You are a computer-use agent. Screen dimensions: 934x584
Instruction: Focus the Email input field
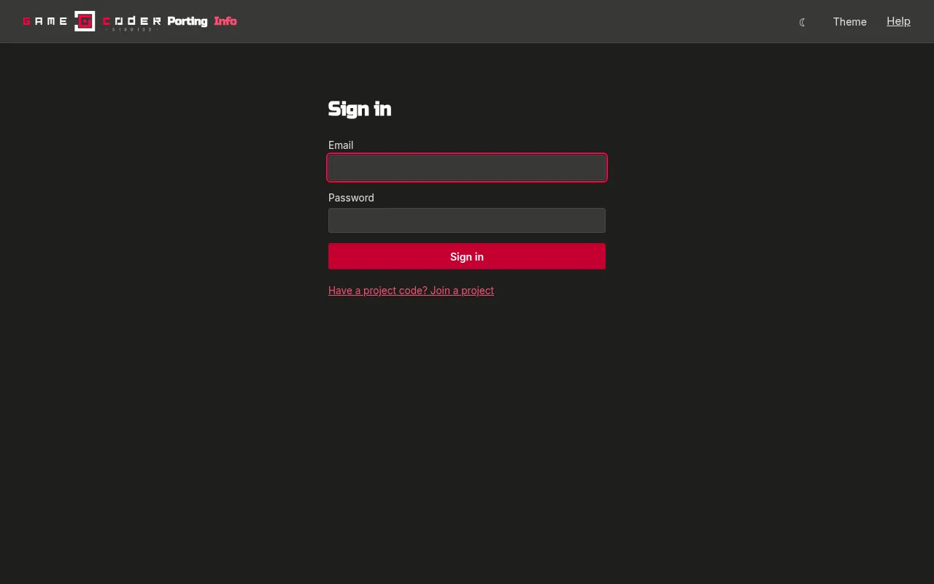coord(467,168)
